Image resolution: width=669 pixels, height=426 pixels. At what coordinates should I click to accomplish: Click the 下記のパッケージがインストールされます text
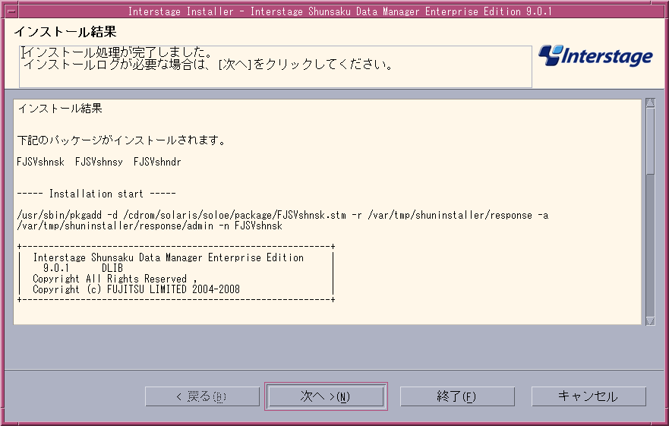(121, 140)
